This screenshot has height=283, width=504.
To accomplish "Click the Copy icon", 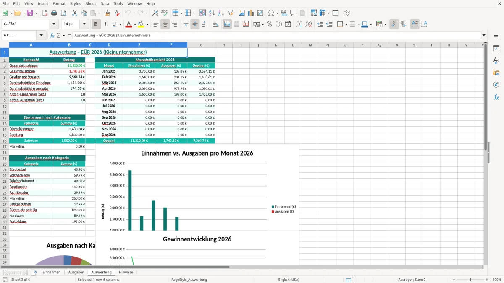I will pos(84,13).
